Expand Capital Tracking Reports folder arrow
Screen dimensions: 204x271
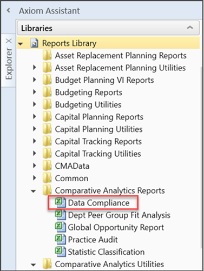(x=35, y=141)
